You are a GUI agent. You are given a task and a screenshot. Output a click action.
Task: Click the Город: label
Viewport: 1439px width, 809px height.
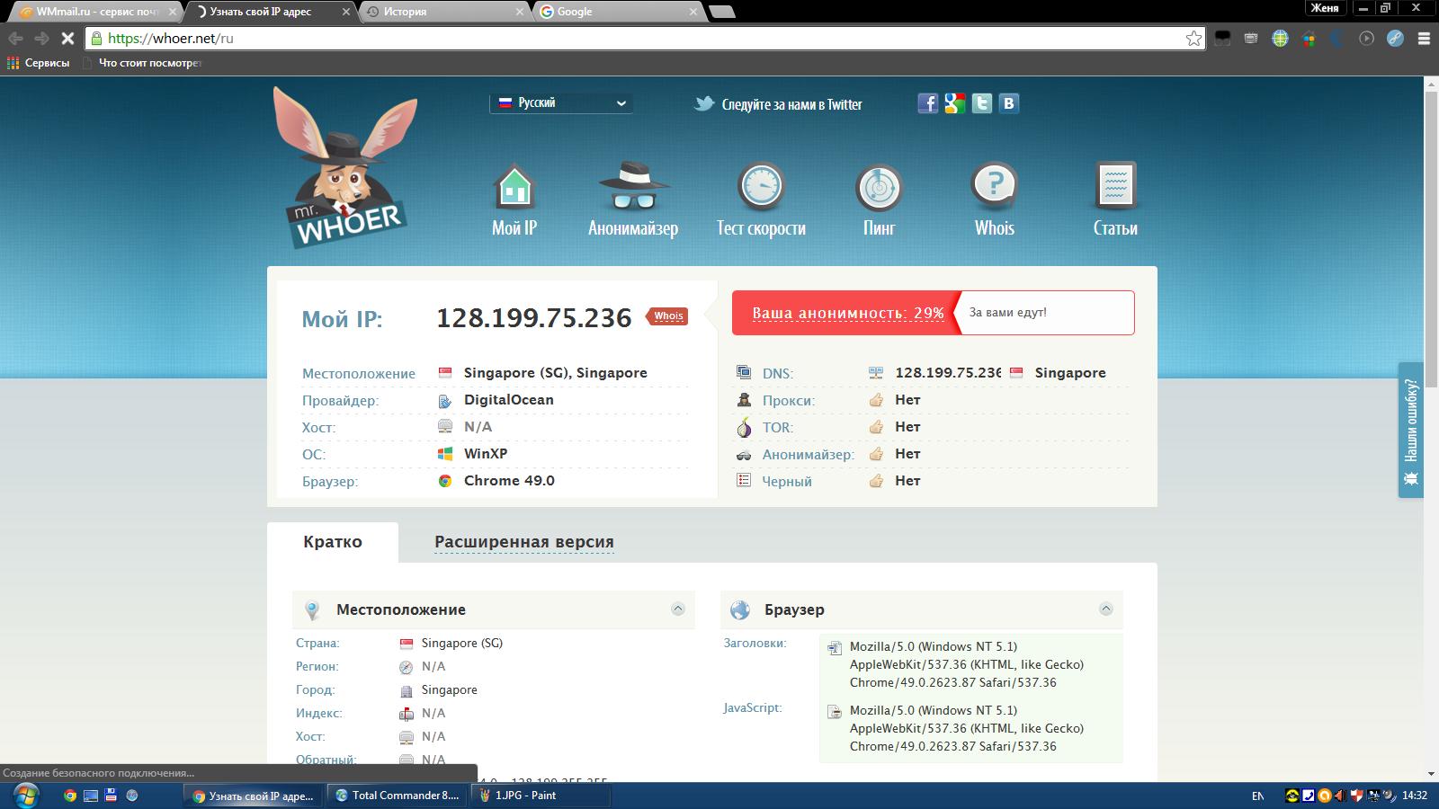[315, 690]
